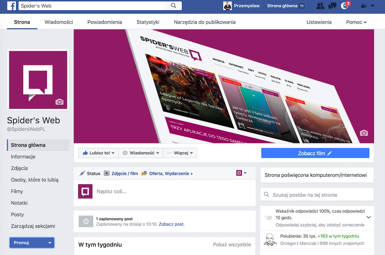The width and height of the screenshot is (385, 255).
Task: Go to Przemysław profile link
Action: [247, 6]
